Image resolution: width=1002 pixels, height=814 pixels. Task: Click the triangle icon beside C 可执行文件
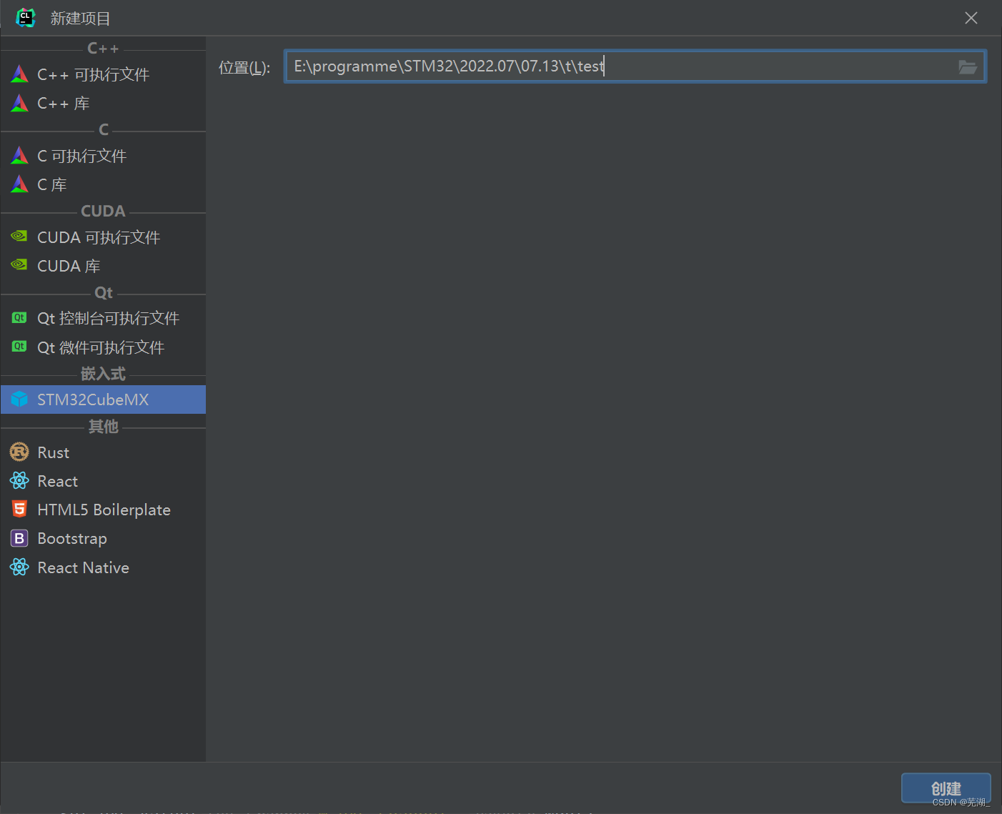tap(19, 155)
